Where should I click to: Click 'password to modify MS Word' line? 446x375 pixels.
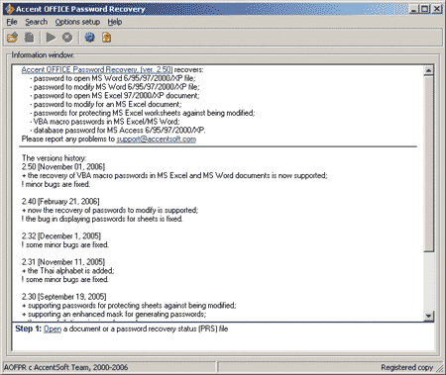pyautogui.click(x=114, y=87)
